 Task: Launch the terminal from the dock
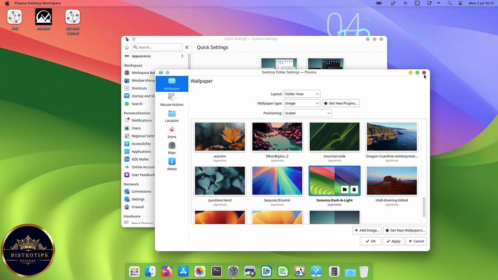[x=216, y=271]
